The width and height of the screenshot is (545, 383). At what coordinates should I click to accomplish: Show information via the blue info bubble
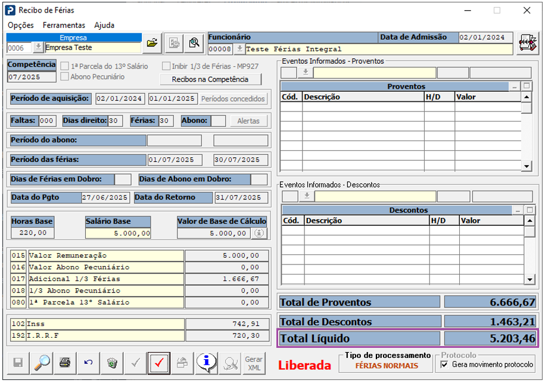206,363
